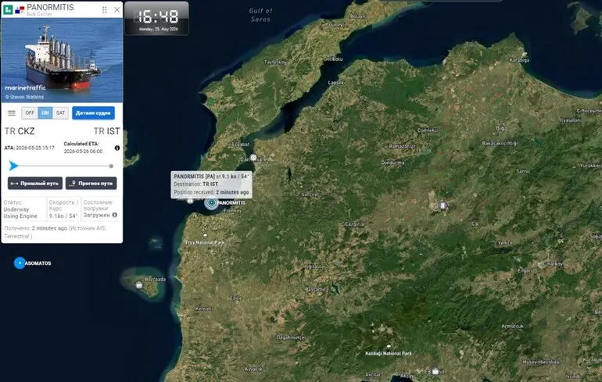This screenshot has width=602, height=382.
Task: Click the map marker icon near Çan
Action: [443, 205]
